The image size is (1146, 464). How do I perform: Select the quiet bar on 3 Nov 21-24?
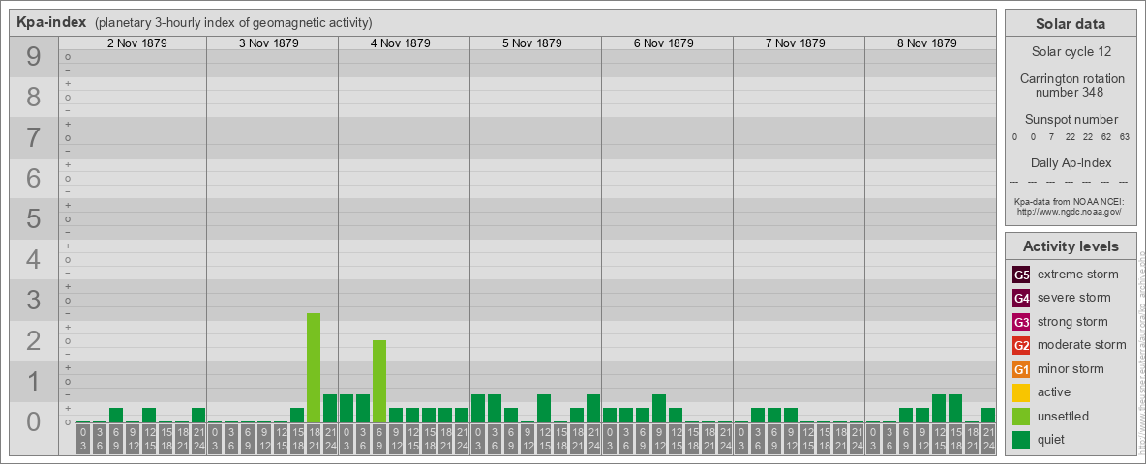coord(330,409)
